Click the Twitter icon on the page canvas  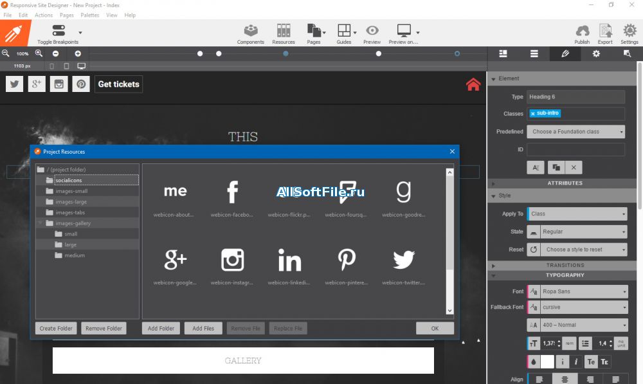click(x=14, y=84)
